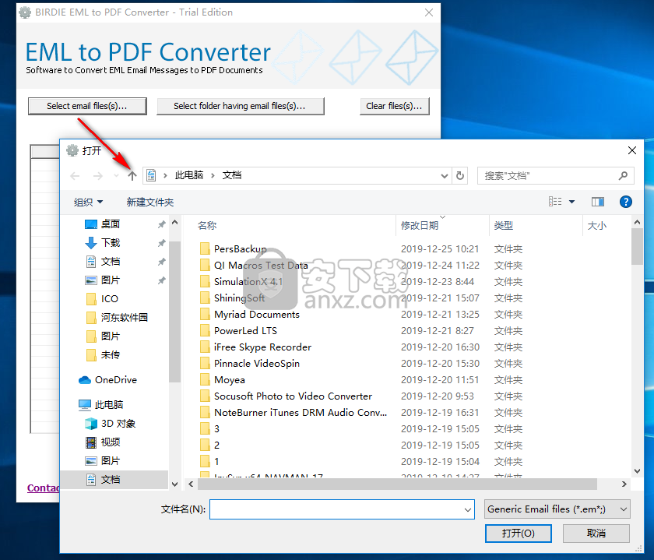Open 河东软件园 folder in sidebar

pyautogui.click(x=125, y=318)
